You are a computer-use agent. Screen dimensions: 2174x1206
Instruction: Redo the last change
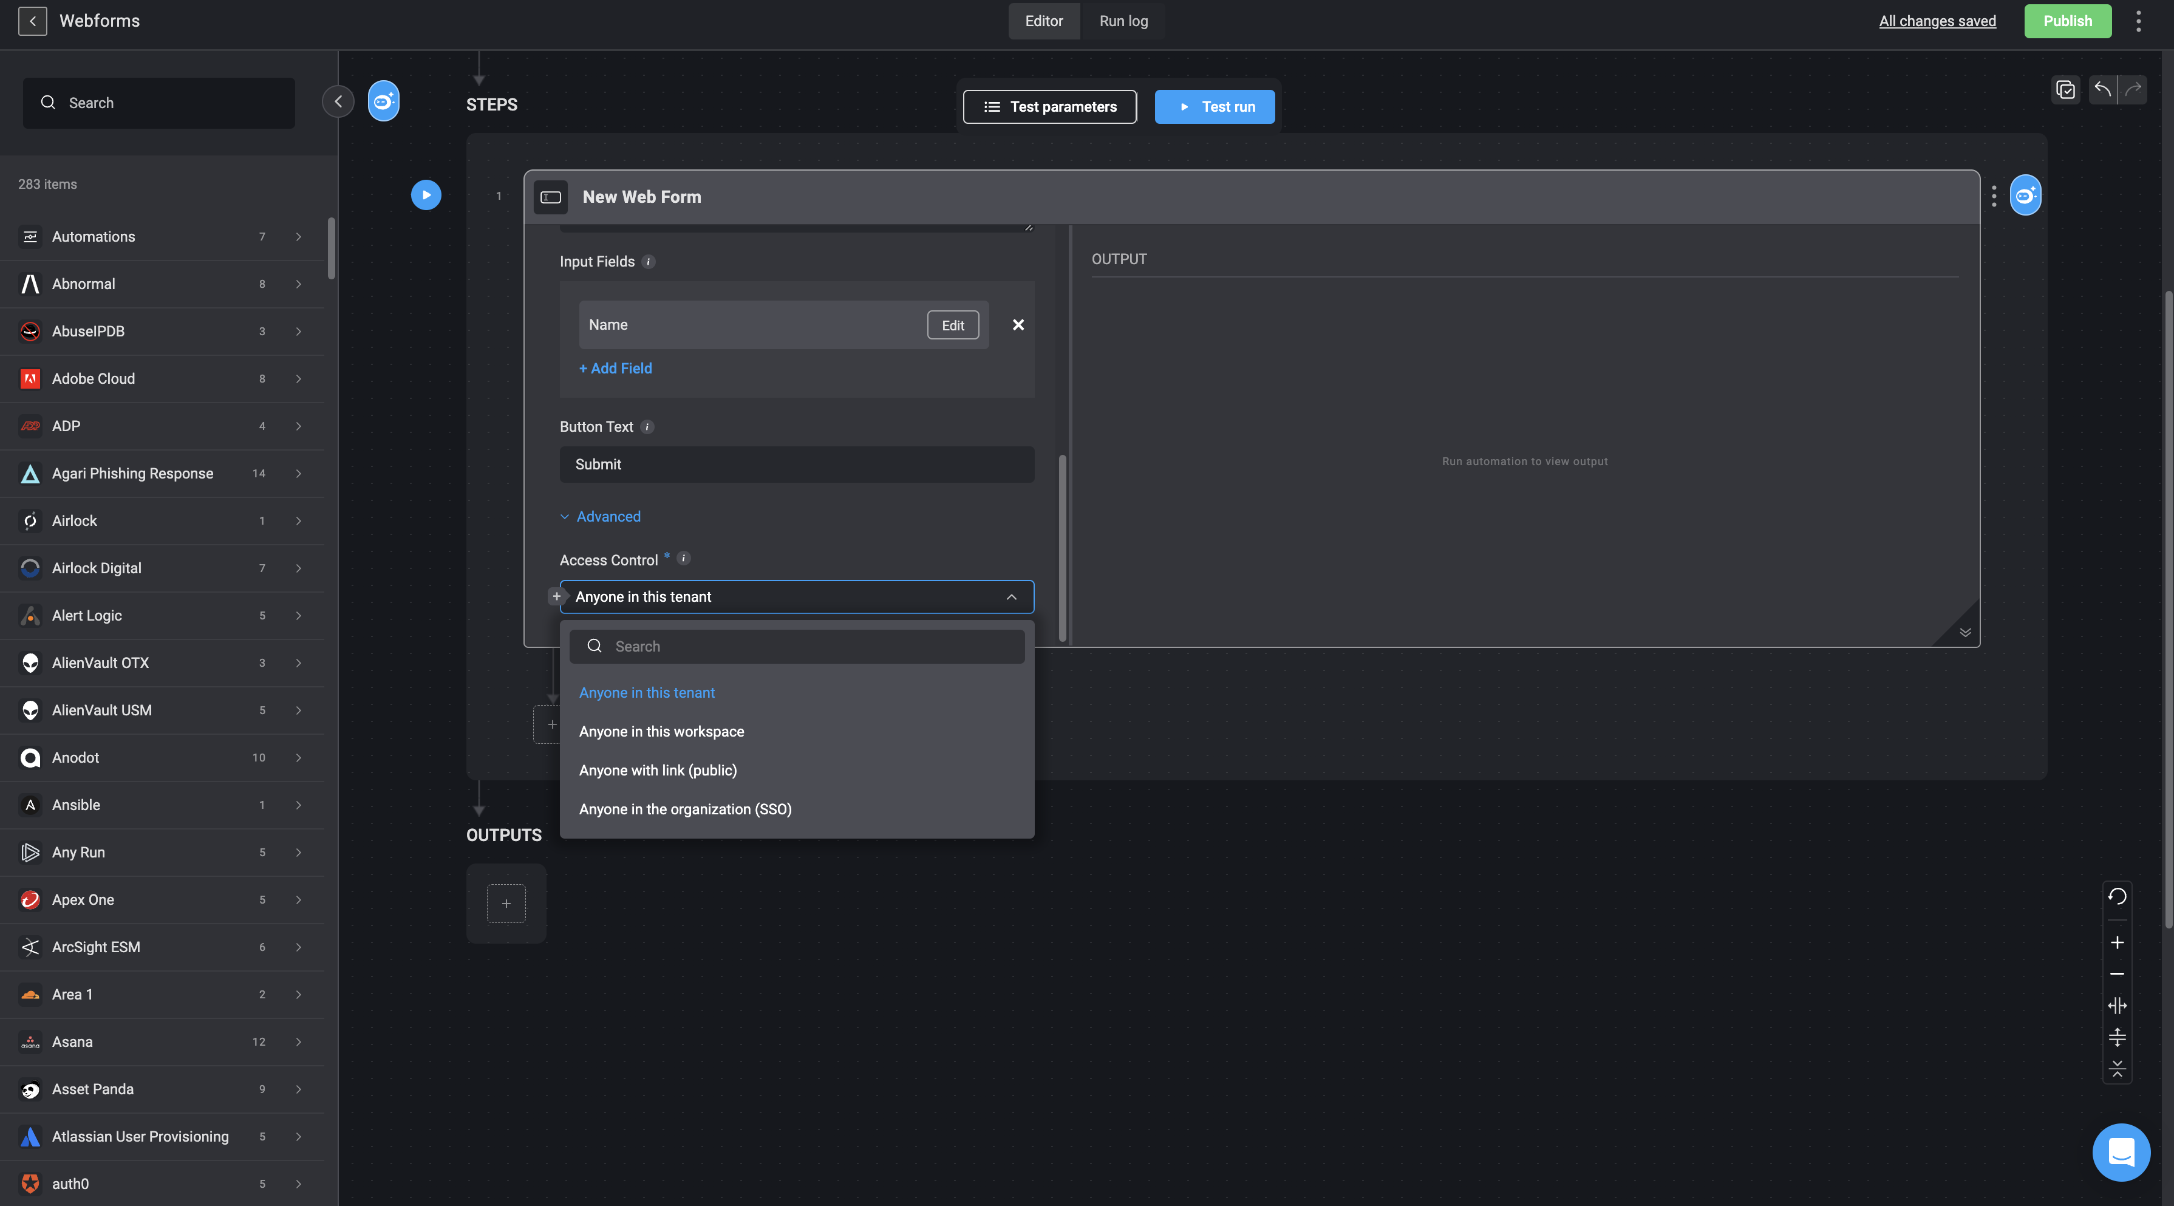tap(2133, 89)
